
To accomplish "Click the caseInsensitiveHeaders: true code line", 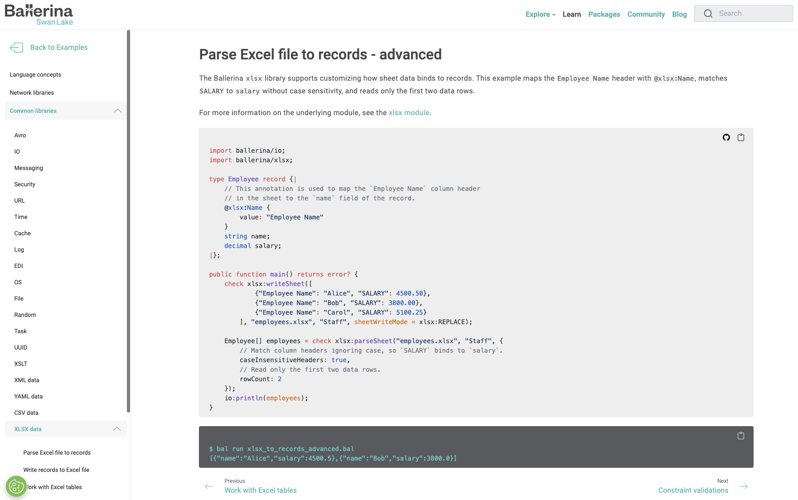I will click(295, 360).
